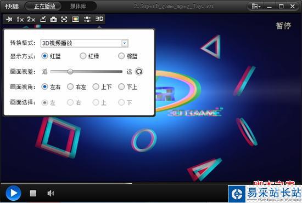Take a snapshot with the camera icon
This screenshot has width=302, height=203.
tap(54, 19)
